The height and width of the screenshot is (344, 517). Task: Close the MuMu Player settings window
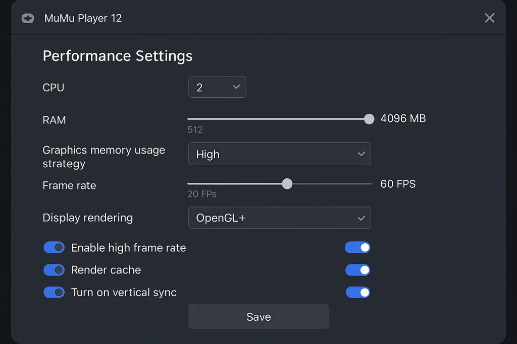coord(489,18)
